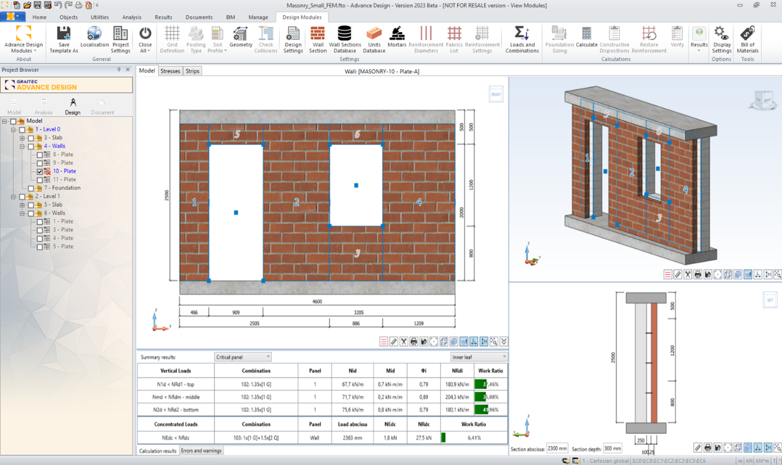Click the Undo icon in title bar
Image resolution: width=782 pixels, height=465 pixels.
[x=58, y=5]
